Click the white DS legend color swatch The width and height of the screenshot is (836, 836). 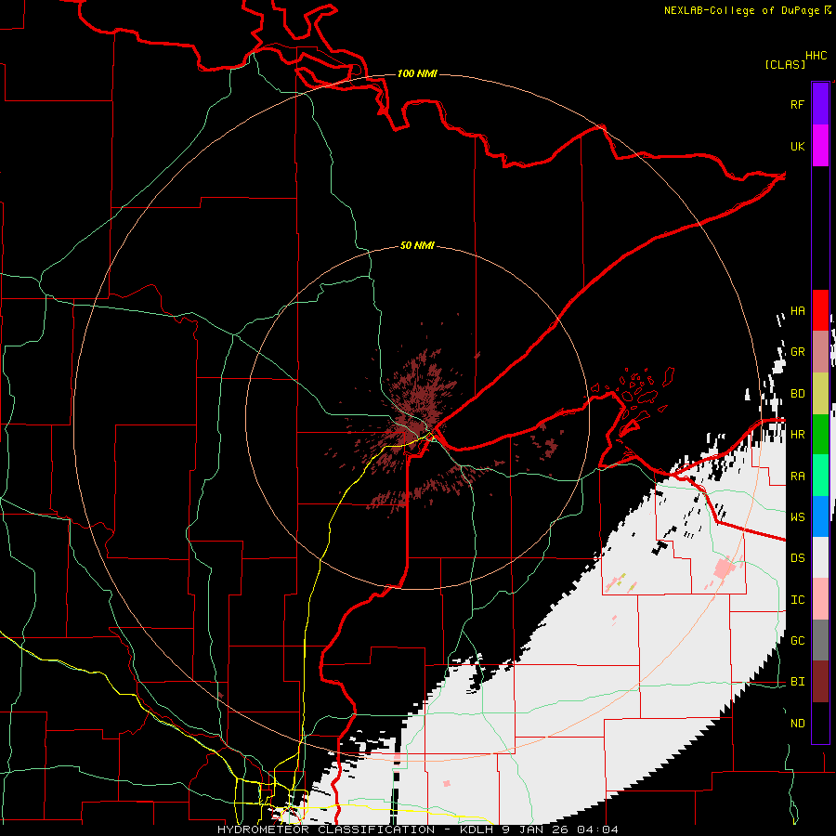[x=820, y=557]
